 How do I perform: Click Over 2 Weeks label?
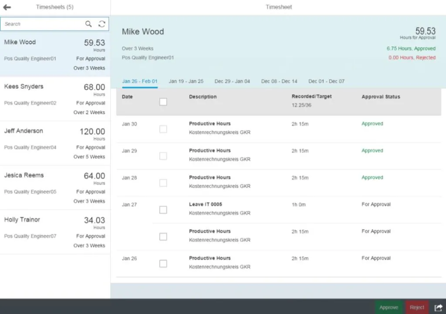(x=89, y=113)
